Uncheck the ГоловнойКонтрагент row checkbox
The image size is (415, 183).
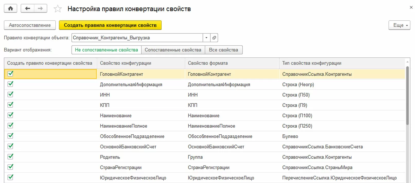point(10,74)
